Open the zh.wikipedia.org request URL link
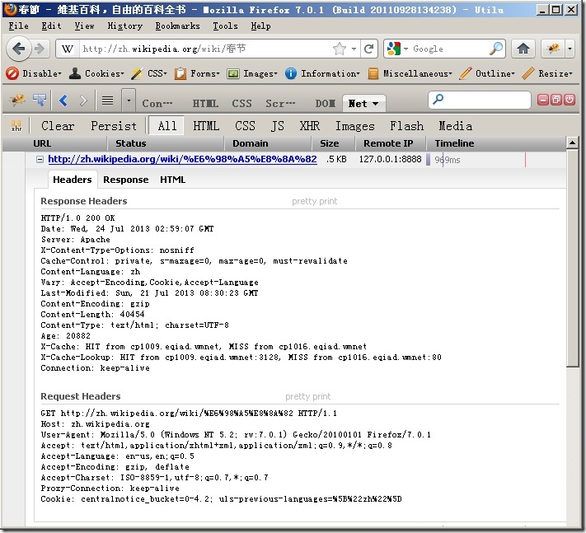Viewport: 586px width, 533px height. click(182, 160)
